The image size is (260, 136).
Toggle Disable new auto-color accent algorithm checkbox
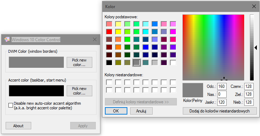[x=11, y=105]
